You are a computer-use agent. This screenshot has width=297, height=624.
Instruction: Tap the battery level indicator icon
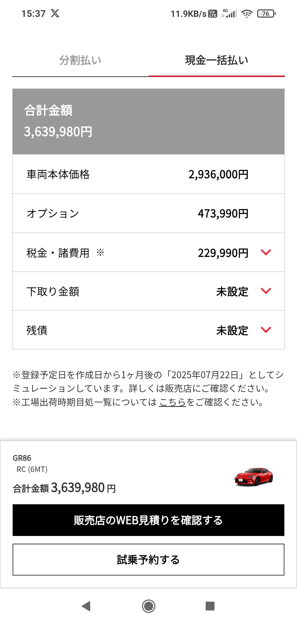click(266, 14)
